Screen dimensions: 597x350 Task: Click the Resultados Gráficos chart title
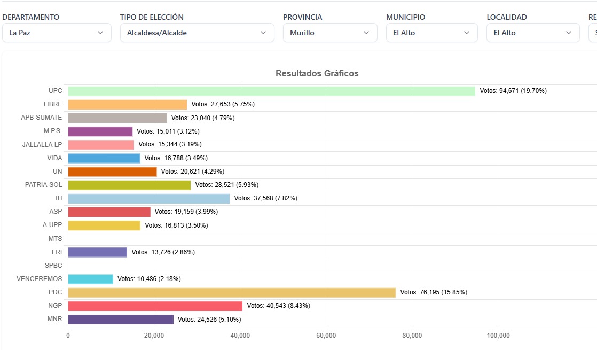pos(317,73)
